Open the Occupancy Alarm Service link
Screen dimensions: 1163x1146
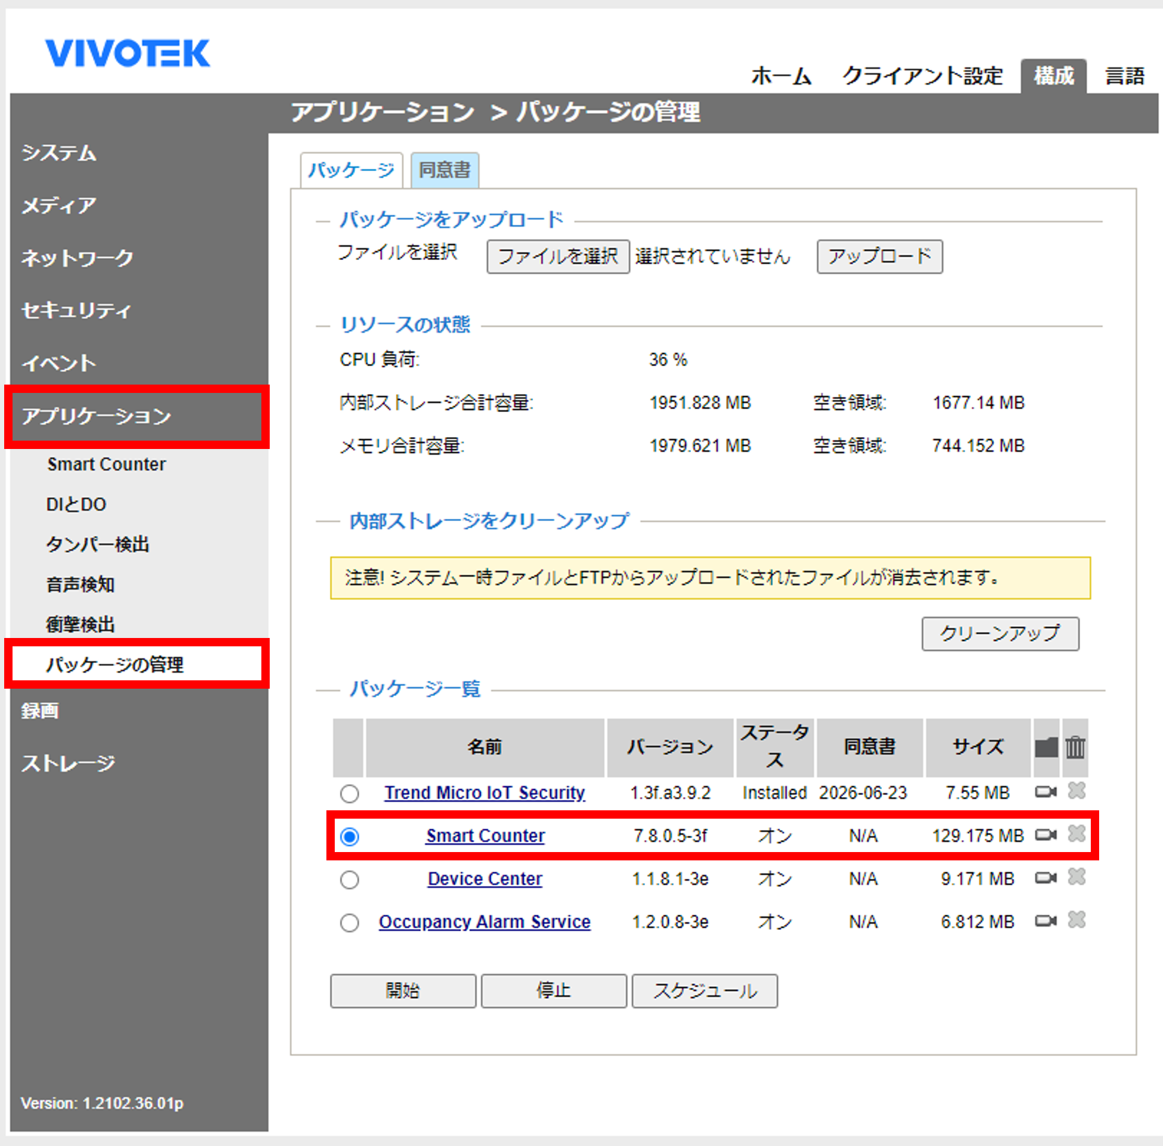[x=485, y=922]
